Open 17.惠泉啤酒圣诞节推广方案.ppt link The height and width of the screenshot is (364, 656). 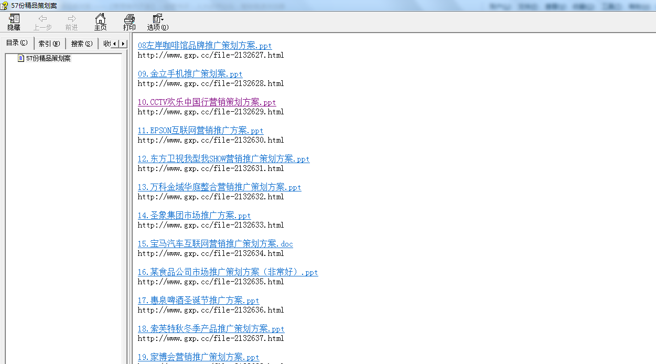pyautogui.click(x=199, y=301)
